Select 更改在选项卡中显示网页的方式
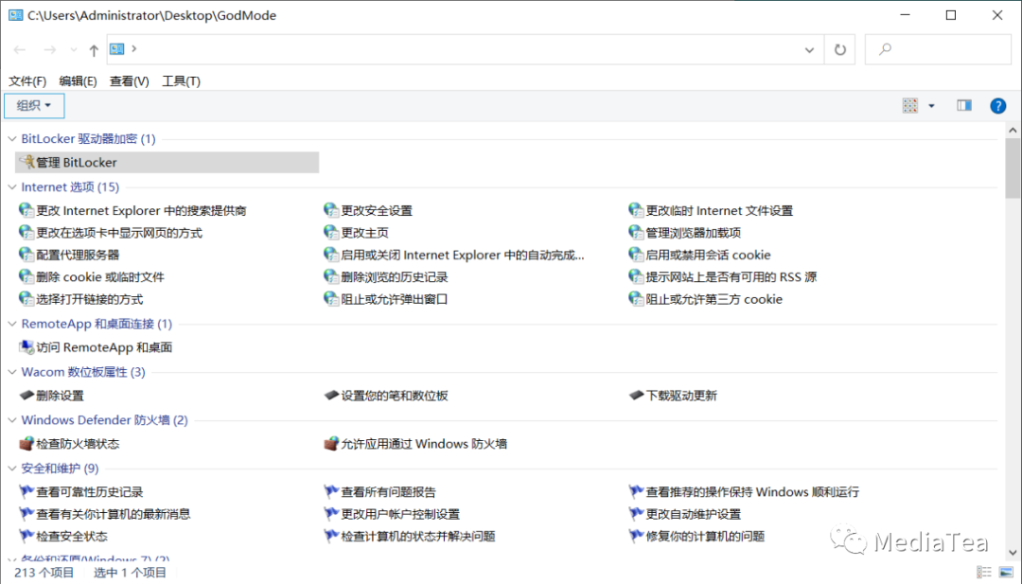 point(119,232)
